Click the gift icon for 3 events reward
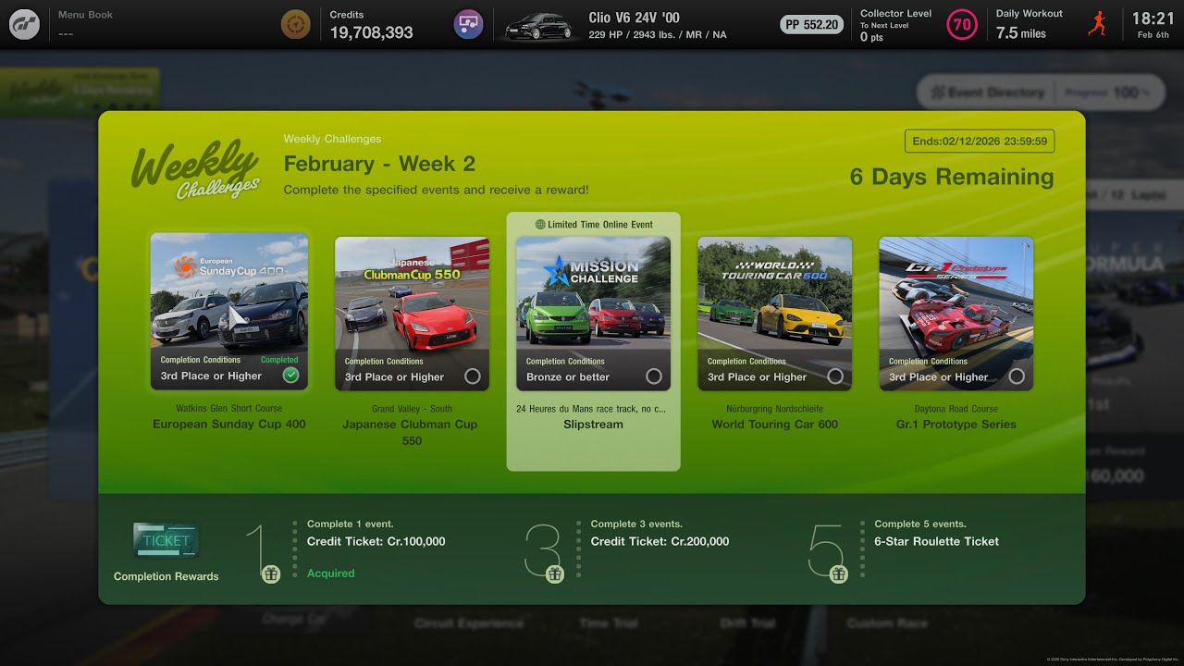This screenshot has width=1184, height=666. (x=555, y=573)
